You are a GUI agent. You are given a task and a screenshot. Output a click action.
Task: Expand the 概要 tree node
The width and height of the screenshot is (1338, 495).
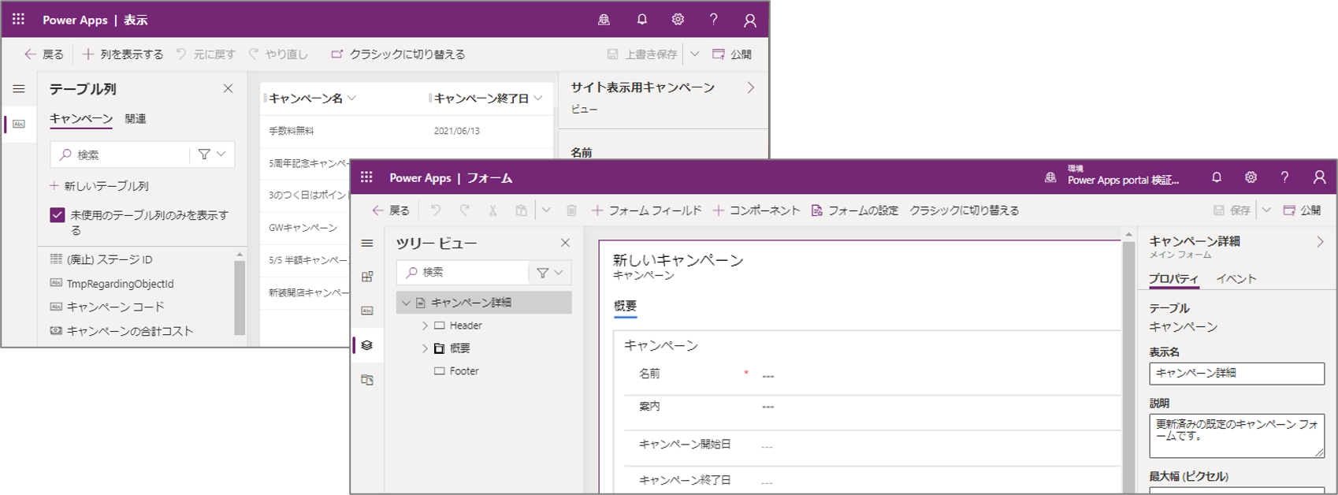coord(425,348)
